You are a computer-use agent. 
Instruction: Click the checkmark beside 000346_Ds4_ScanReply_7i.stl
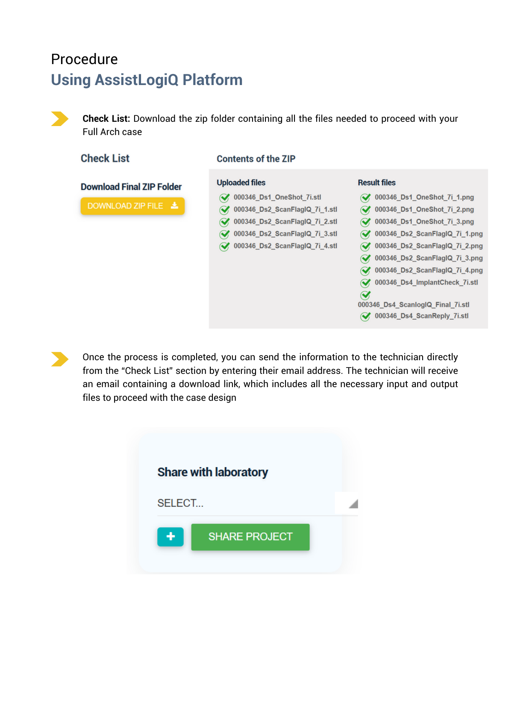click(365, 316)
